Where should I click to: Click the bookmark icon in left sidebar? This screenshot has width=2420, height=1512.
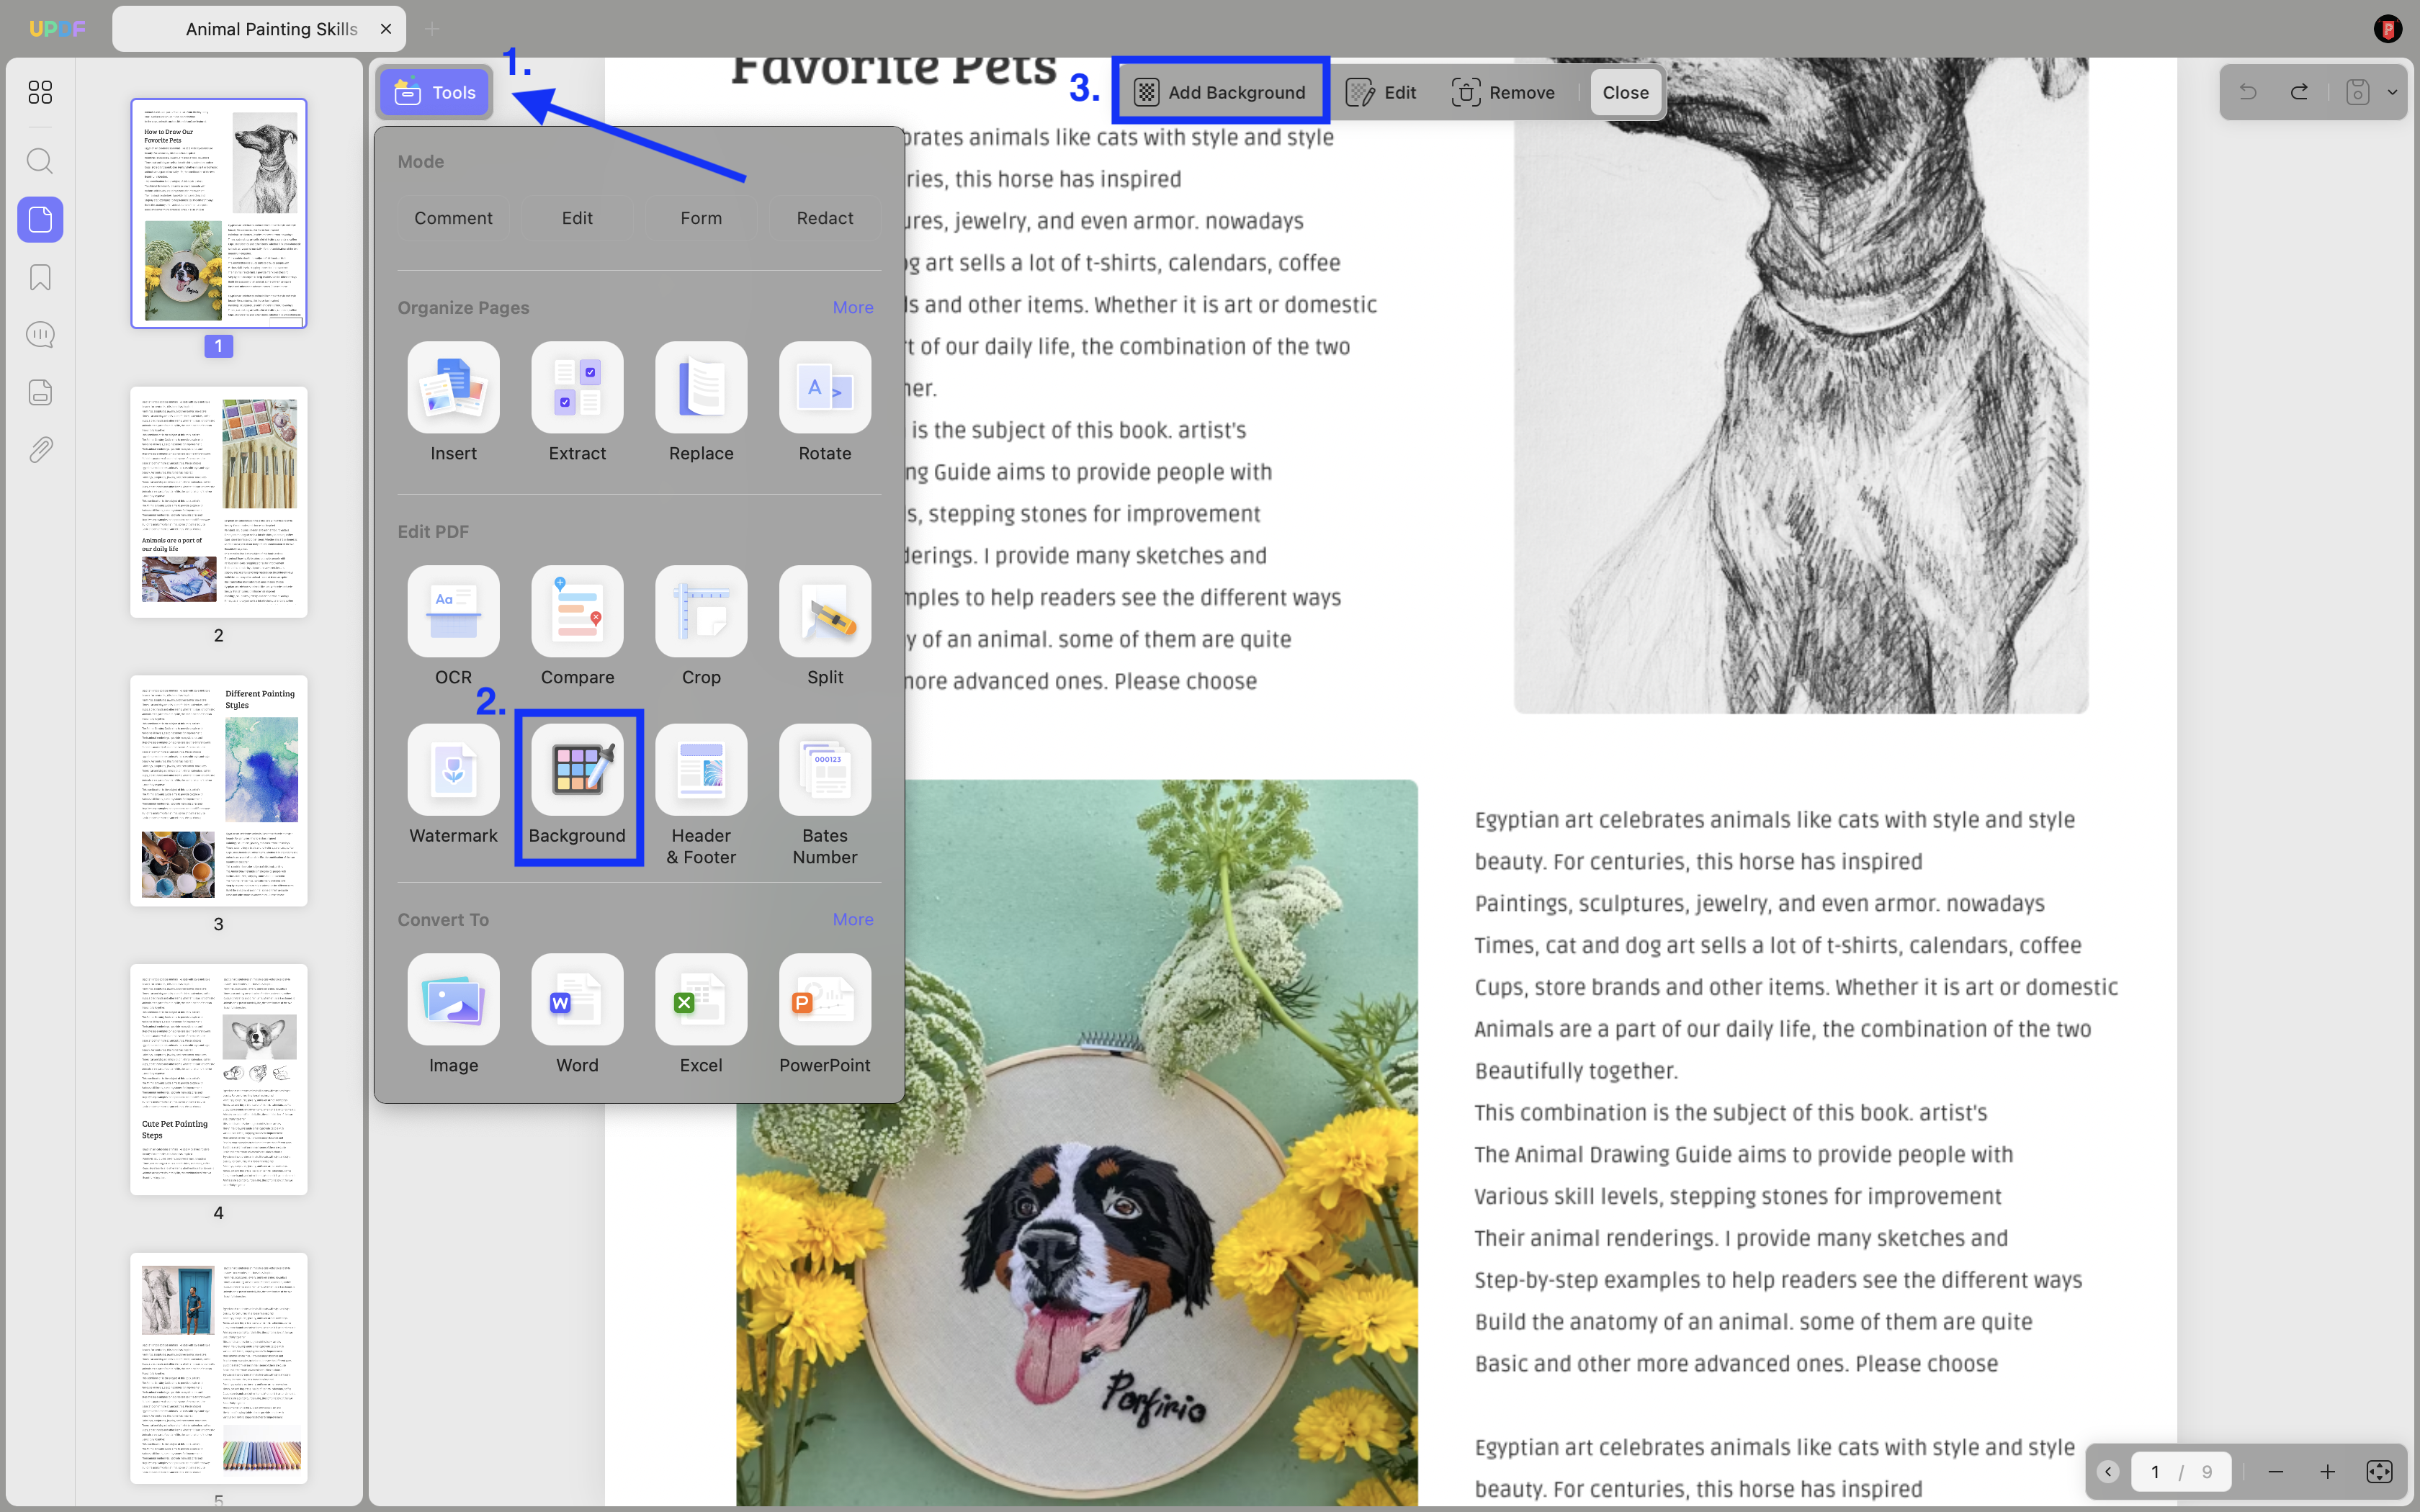click(40, 277)
